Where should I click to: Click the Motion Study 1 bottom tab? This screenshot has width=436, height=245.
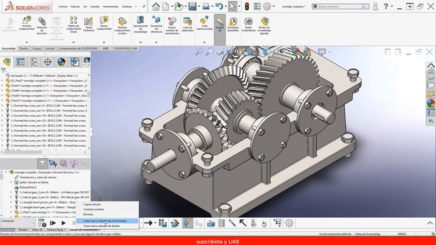[x=56, y=230]
